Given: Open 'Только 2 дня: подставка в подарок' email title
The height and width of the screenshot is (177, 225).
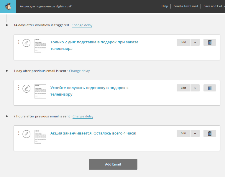Looking at the screenshot, I should 94,45.
